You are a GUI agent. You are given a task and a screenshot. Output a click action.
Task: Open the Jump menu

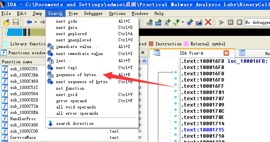[x=37, y=13]
